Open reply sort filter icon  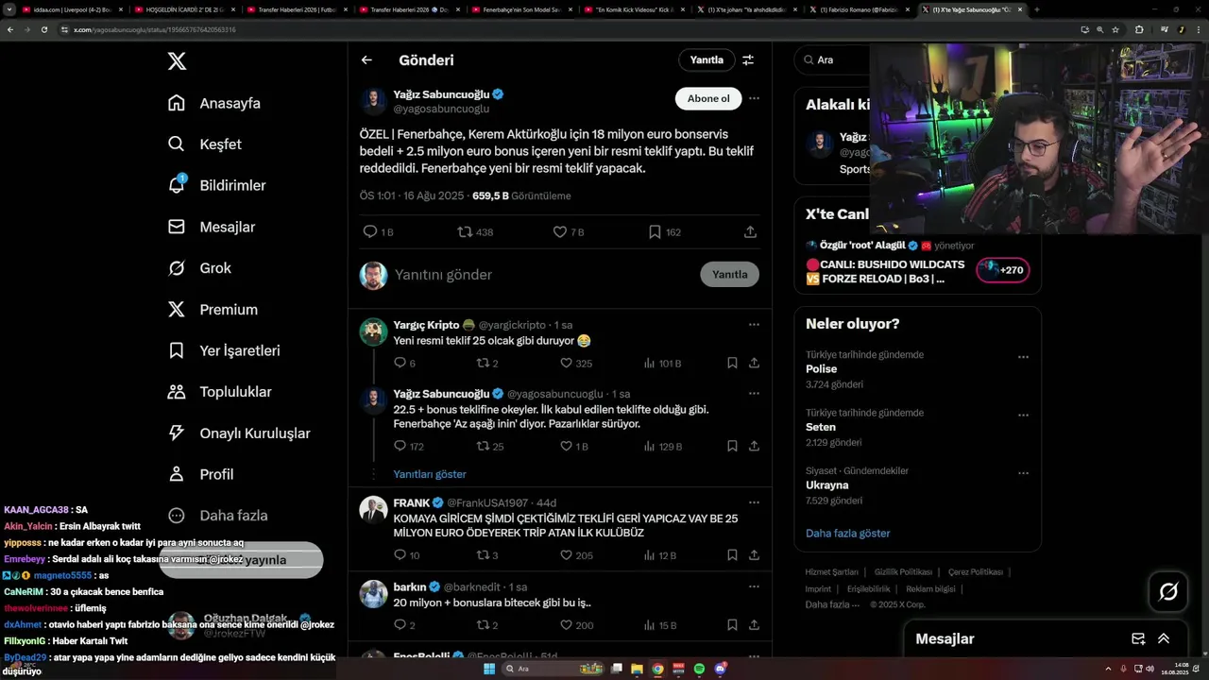(748, 59)
